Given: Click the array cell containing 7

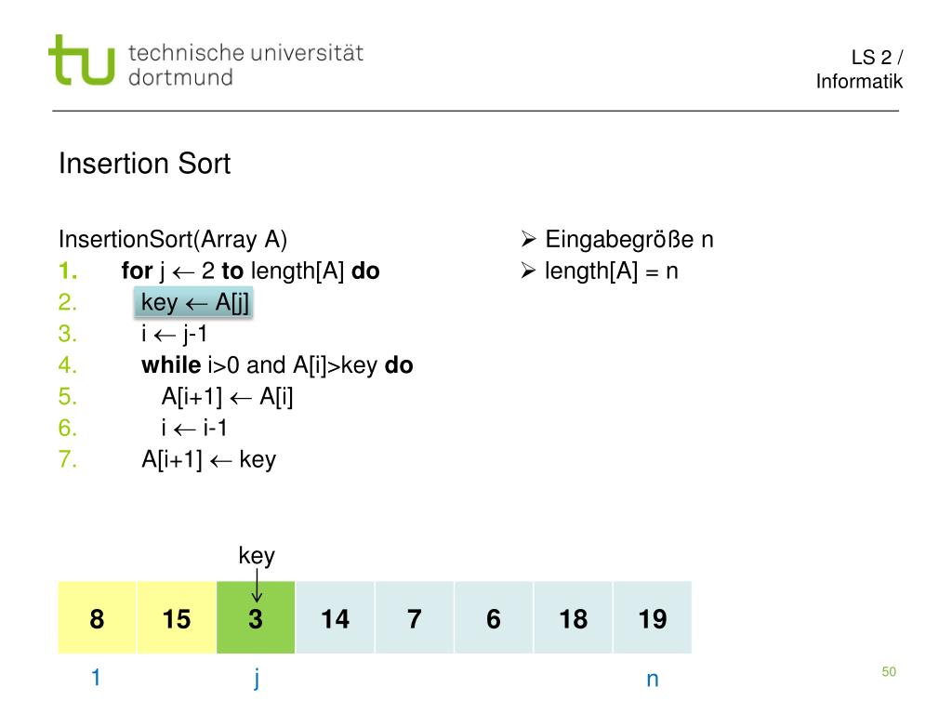Looking at the screenshot, I should pos(415,617).
